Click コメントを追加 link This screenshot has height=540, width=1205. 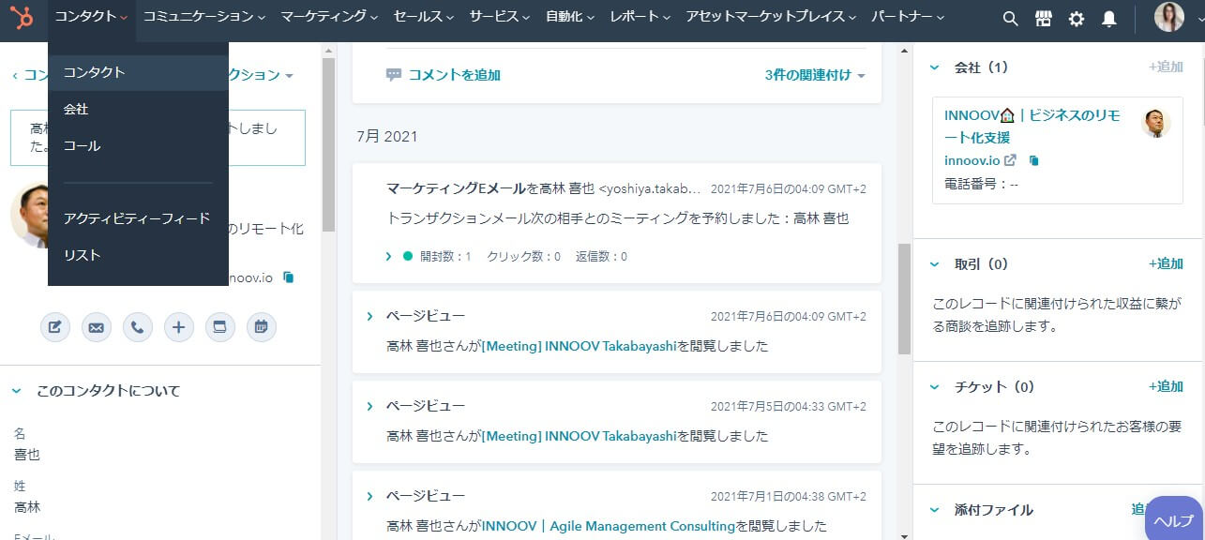click(x=454, y=75)
